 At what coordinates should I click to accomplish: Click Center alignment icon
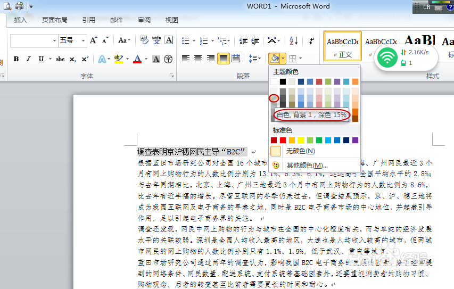198,59
